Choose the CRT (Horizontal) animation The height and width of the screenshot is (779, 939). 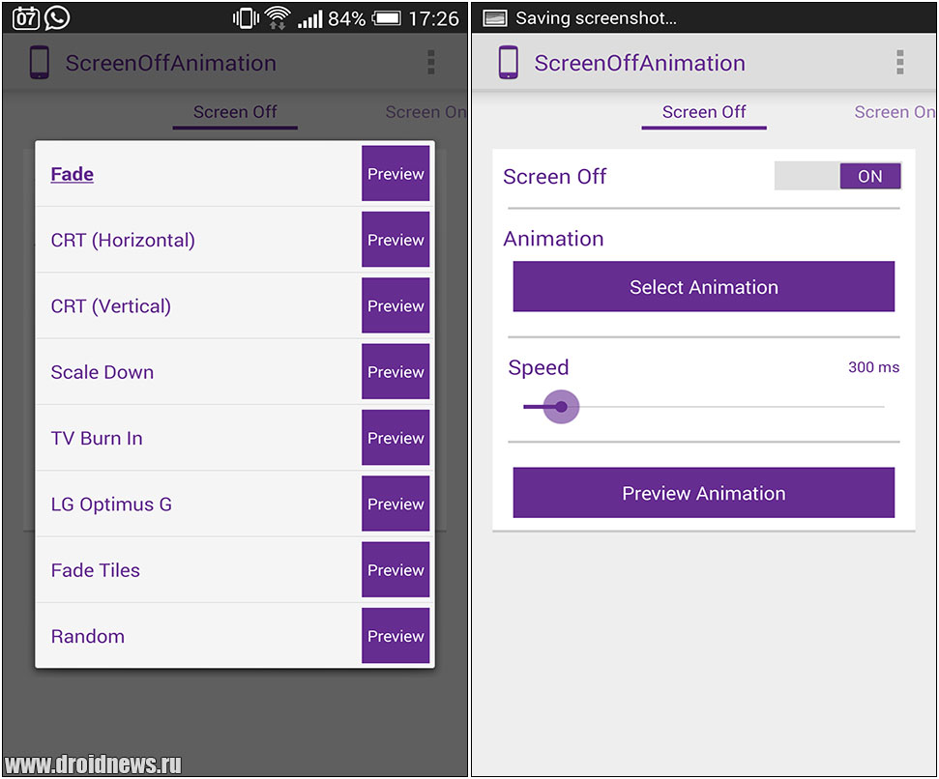coord(197,240)
